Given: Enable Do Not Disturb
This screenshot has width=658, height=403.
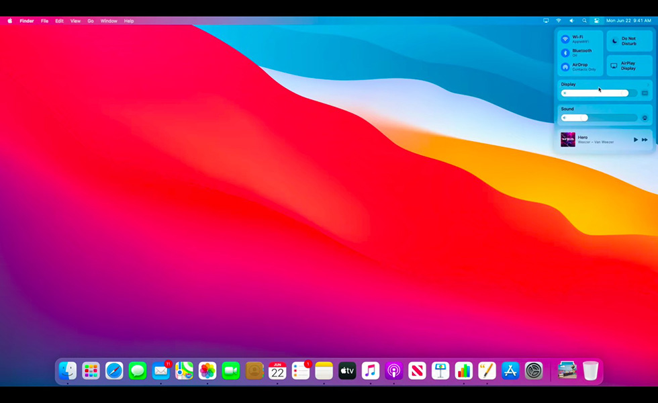Looking at the screenshot, I should (614, 41).
